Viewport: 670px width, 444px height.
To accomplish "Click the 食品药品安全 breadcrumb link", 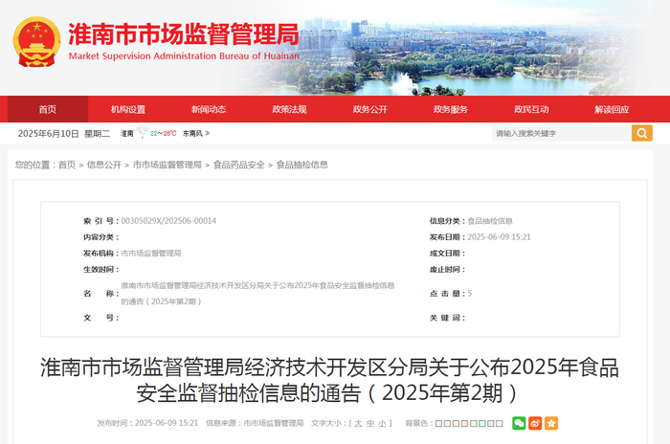I will 239,165.
